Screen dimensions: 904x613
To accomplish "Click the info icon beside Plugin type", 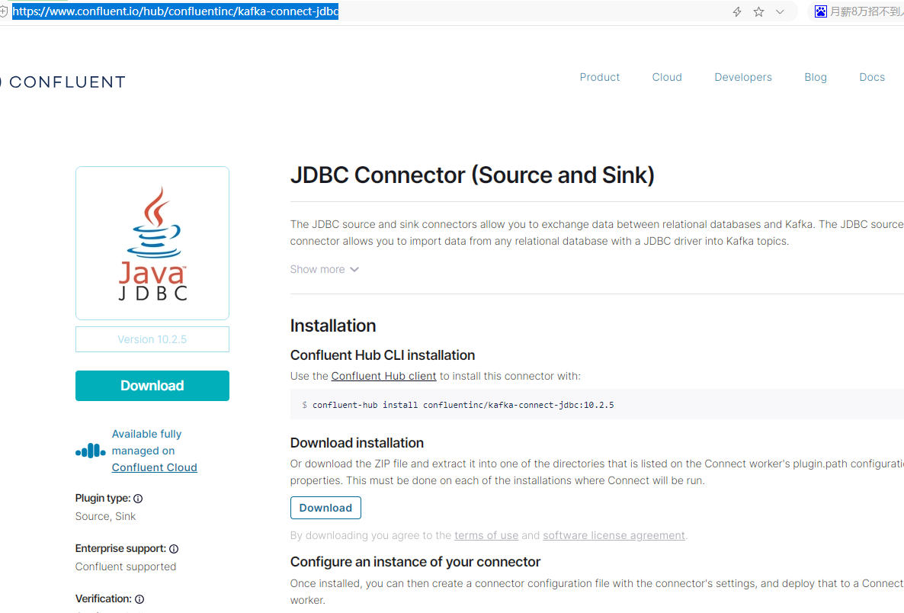I will click(138, 499).
